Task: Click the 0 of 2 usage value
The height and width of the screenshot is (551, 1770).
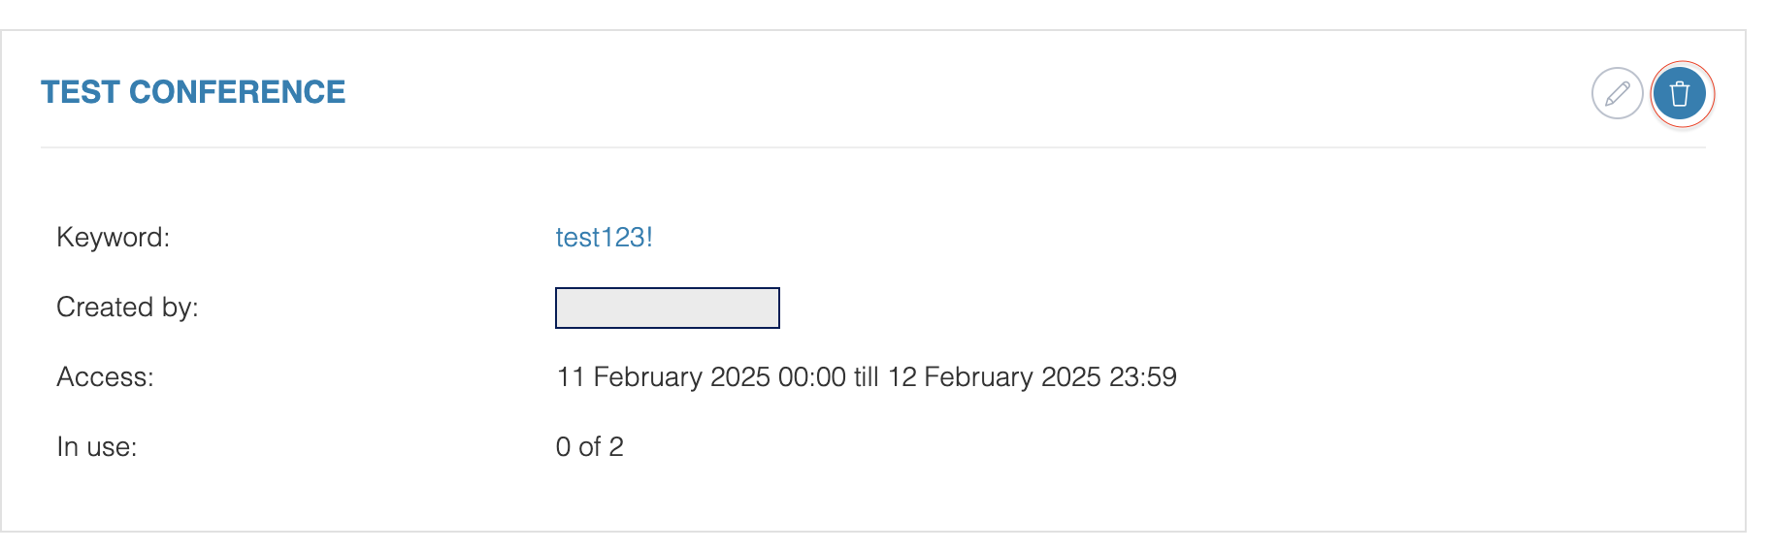Action: [589, 447]
